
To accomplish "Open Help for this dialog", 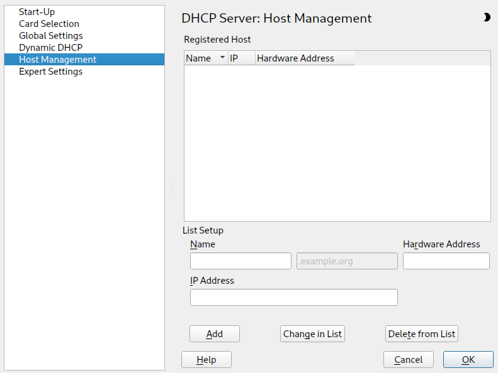I will (x=207, y=360).
